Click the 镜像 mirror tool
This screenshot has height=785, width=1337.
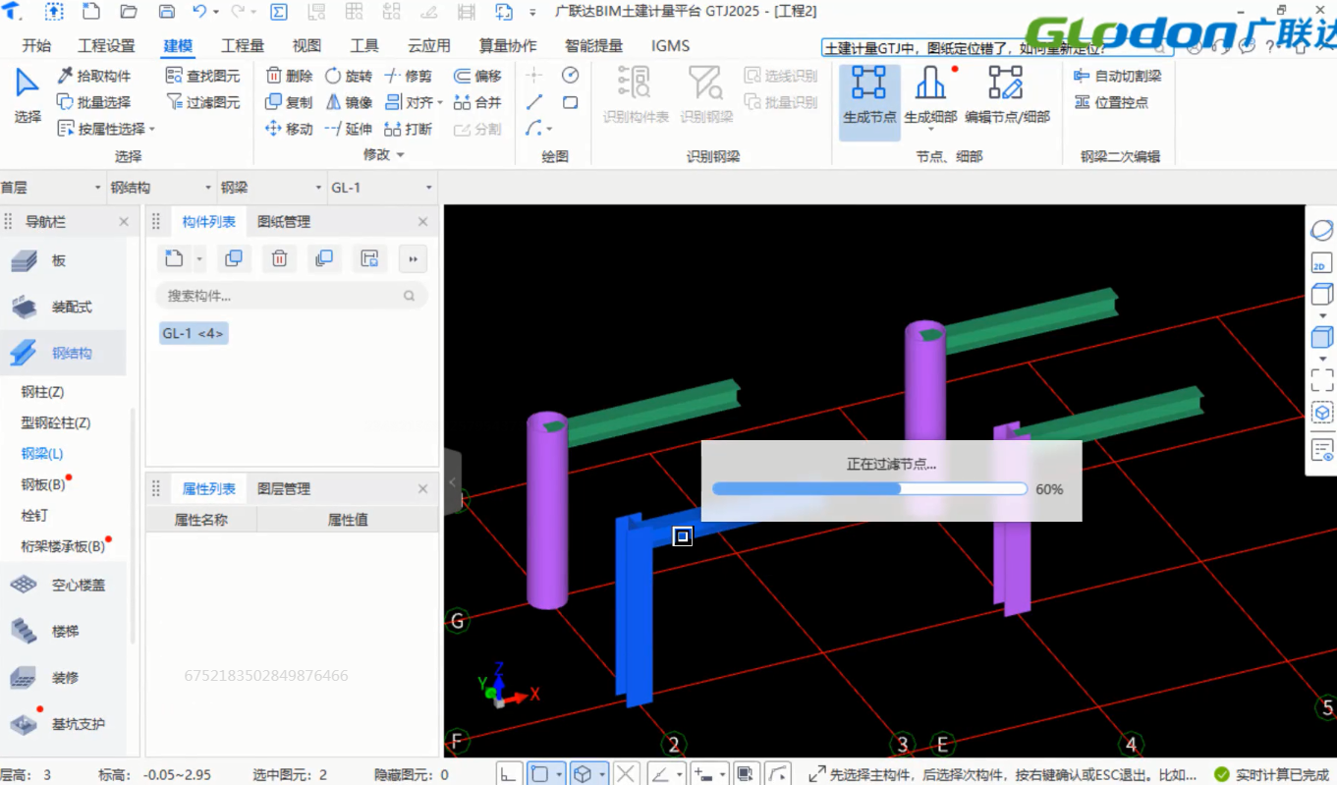tap(349, 102)
